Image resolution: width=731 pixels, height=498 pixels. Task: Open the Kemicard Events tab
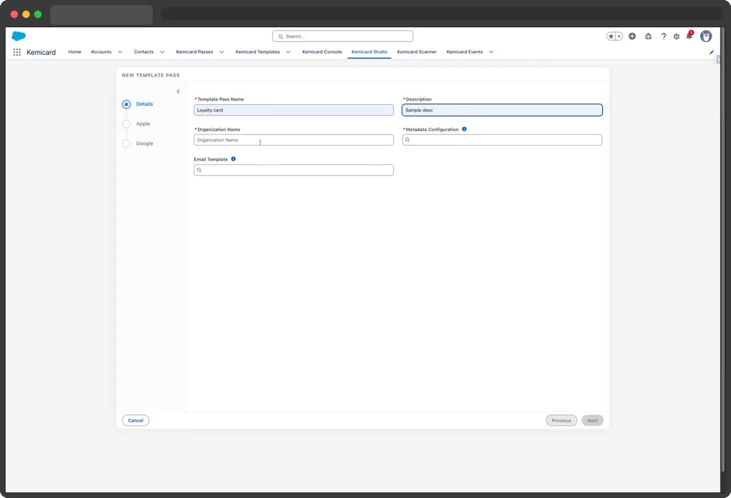[465, 51]
